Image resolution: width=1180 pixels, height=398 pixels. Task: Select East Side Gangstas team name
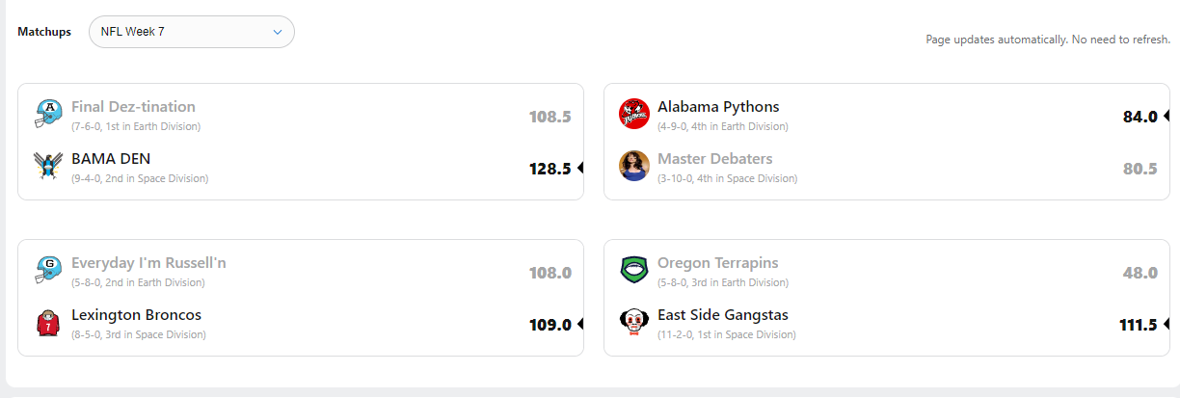tap(723, 315)
